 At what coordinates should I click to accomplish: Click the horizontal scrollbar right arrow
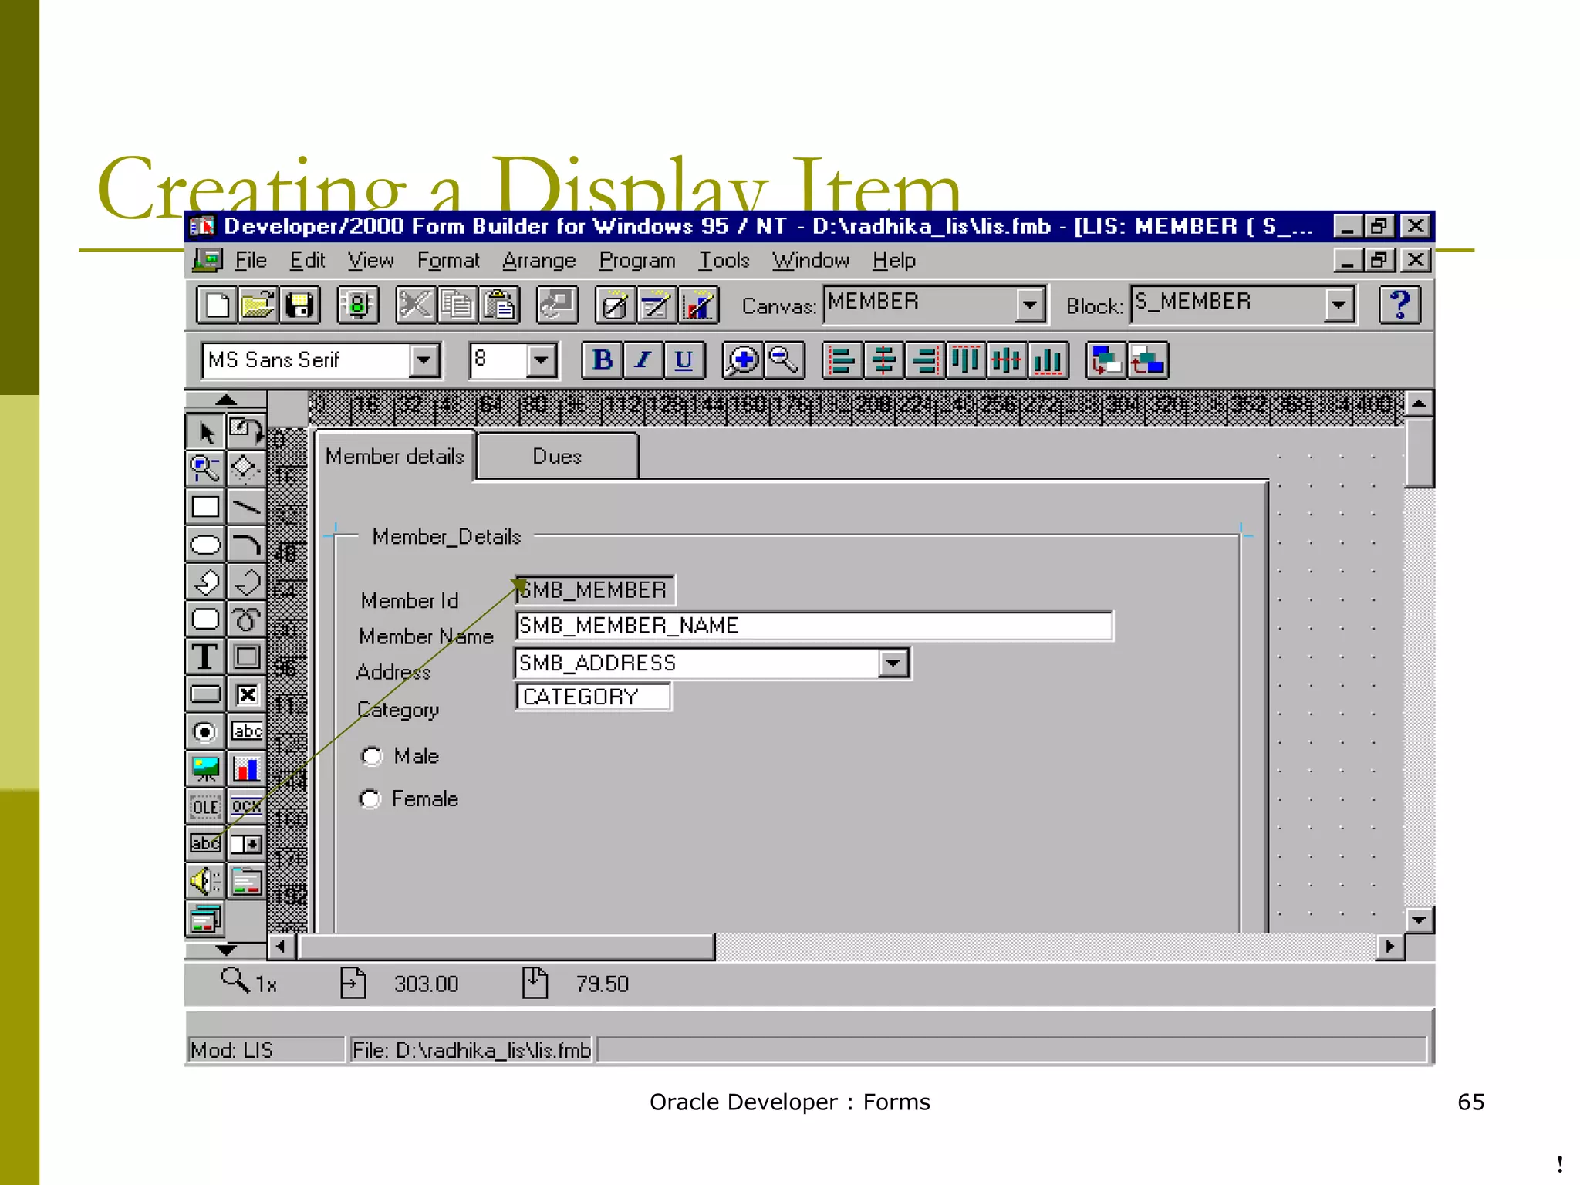(x=1390, y=947)
